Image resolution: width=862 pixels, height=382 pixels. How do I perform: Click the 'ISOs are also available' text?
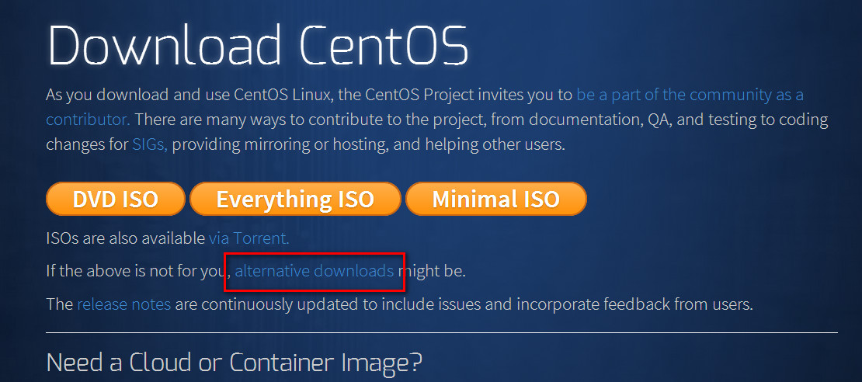pos(126,238)
